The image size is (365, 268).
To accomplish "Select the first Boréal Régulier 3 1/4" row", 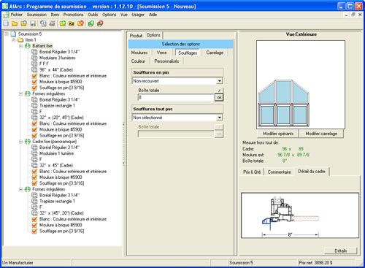I will click(x=59, y=52).
